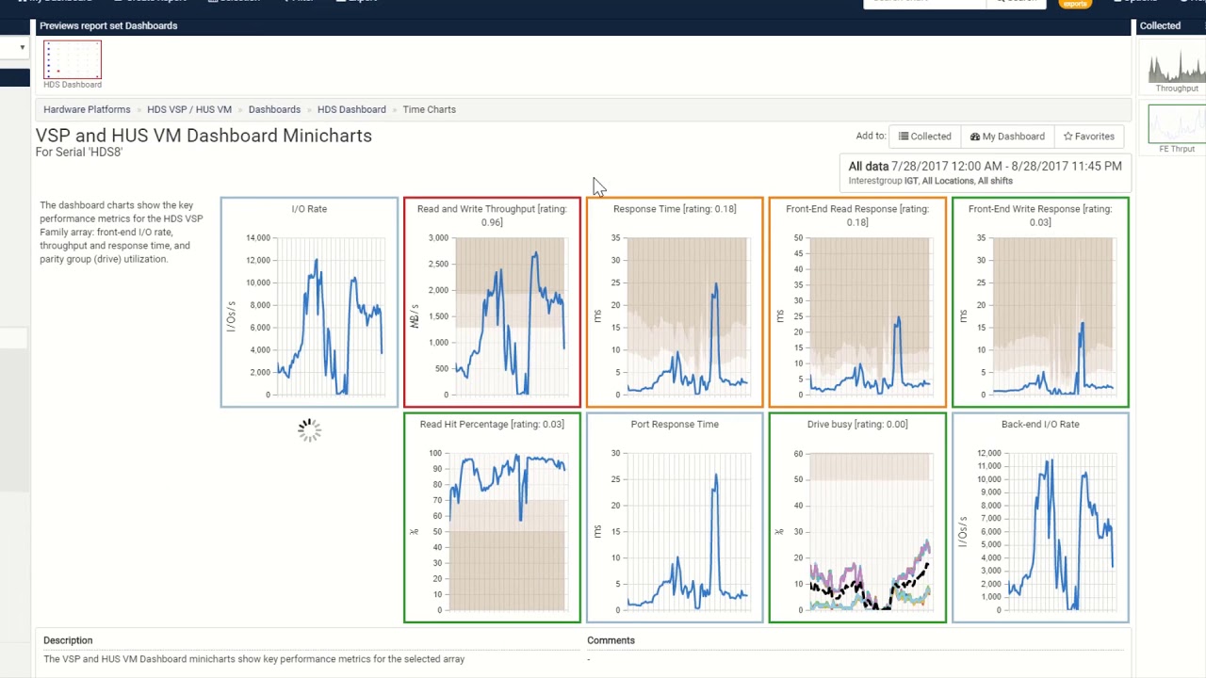The image size is (1206, 678).
Task: Open the Response Time minichart
Action: (675, 302)
